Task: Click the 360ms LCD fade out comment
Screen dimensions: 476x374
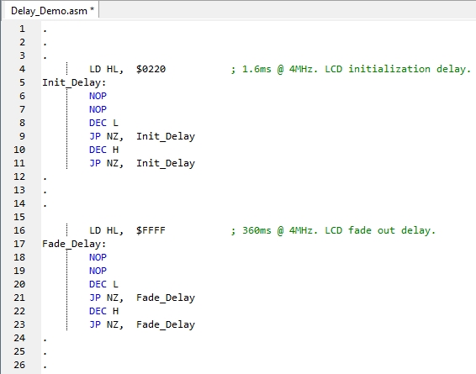Action: click(x=333, y=230)
